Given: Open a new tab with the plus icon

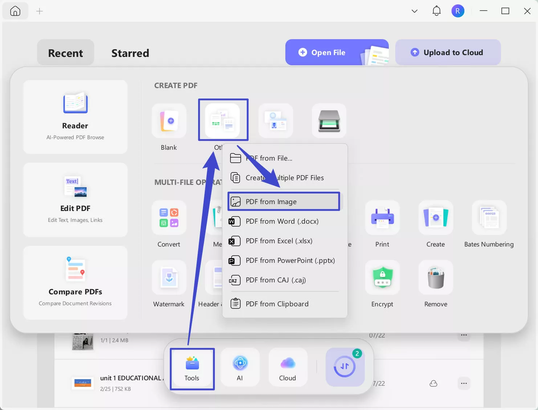Looking at the screenshot, I should click(x=40, y=11).
